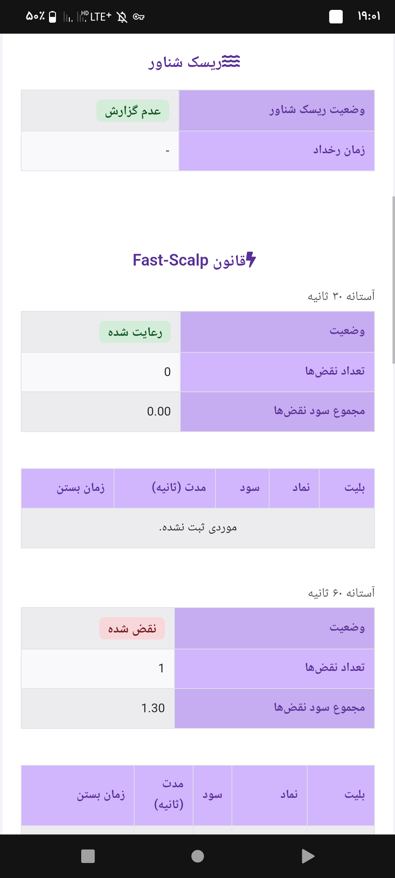Tap the VPN key status icon
The image size is (395, 878).
pyautogui.click(x=139, y=16)
